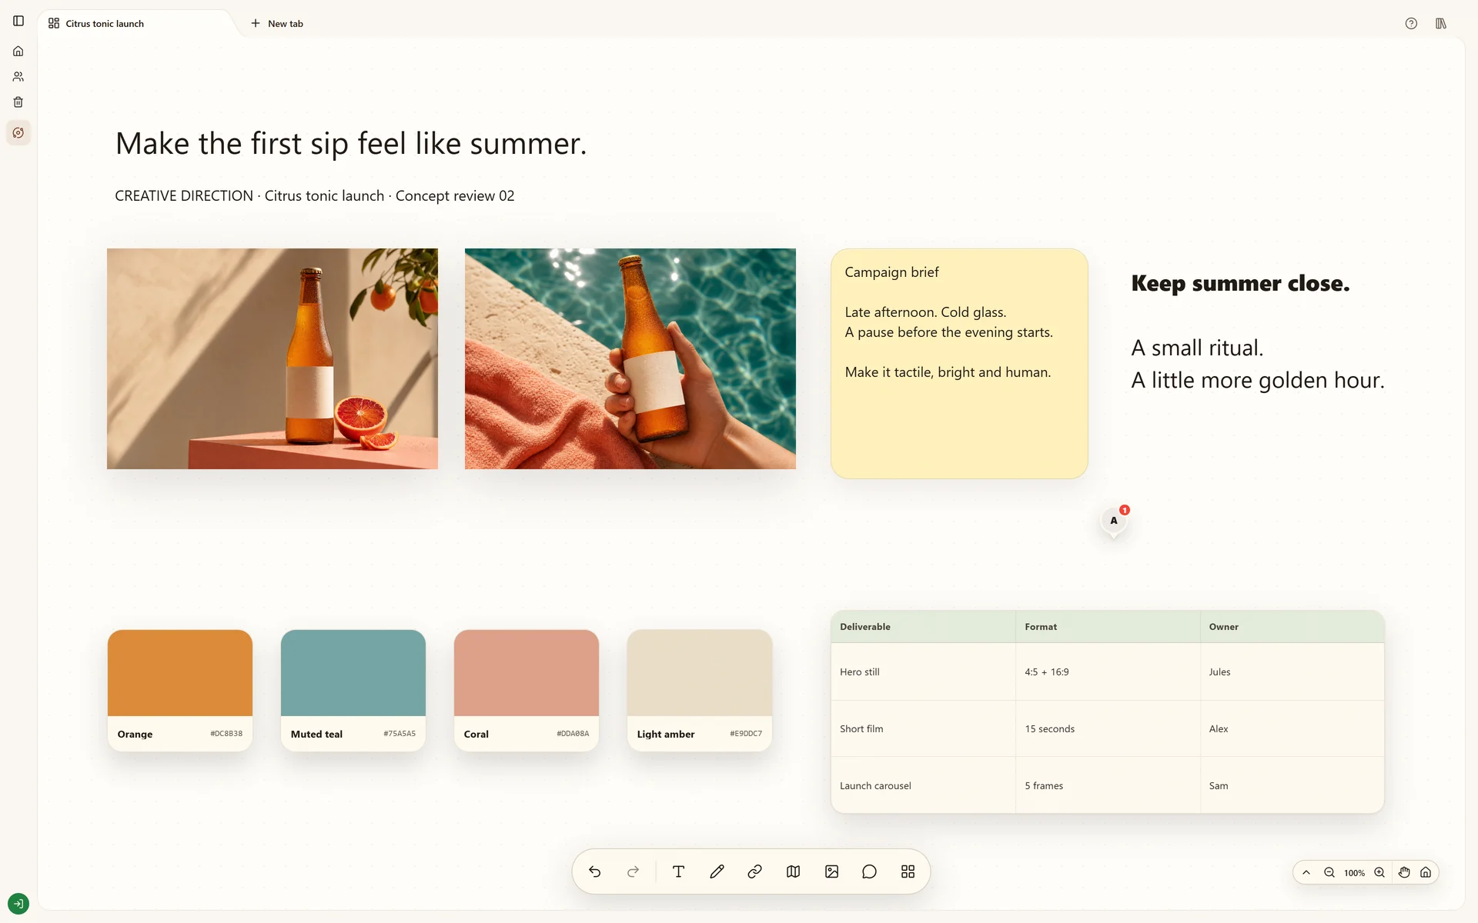This screenshot has height=923, width=1478.
Task: Click the #75A5A5 hex code
Action: click(x=400, y=734)
